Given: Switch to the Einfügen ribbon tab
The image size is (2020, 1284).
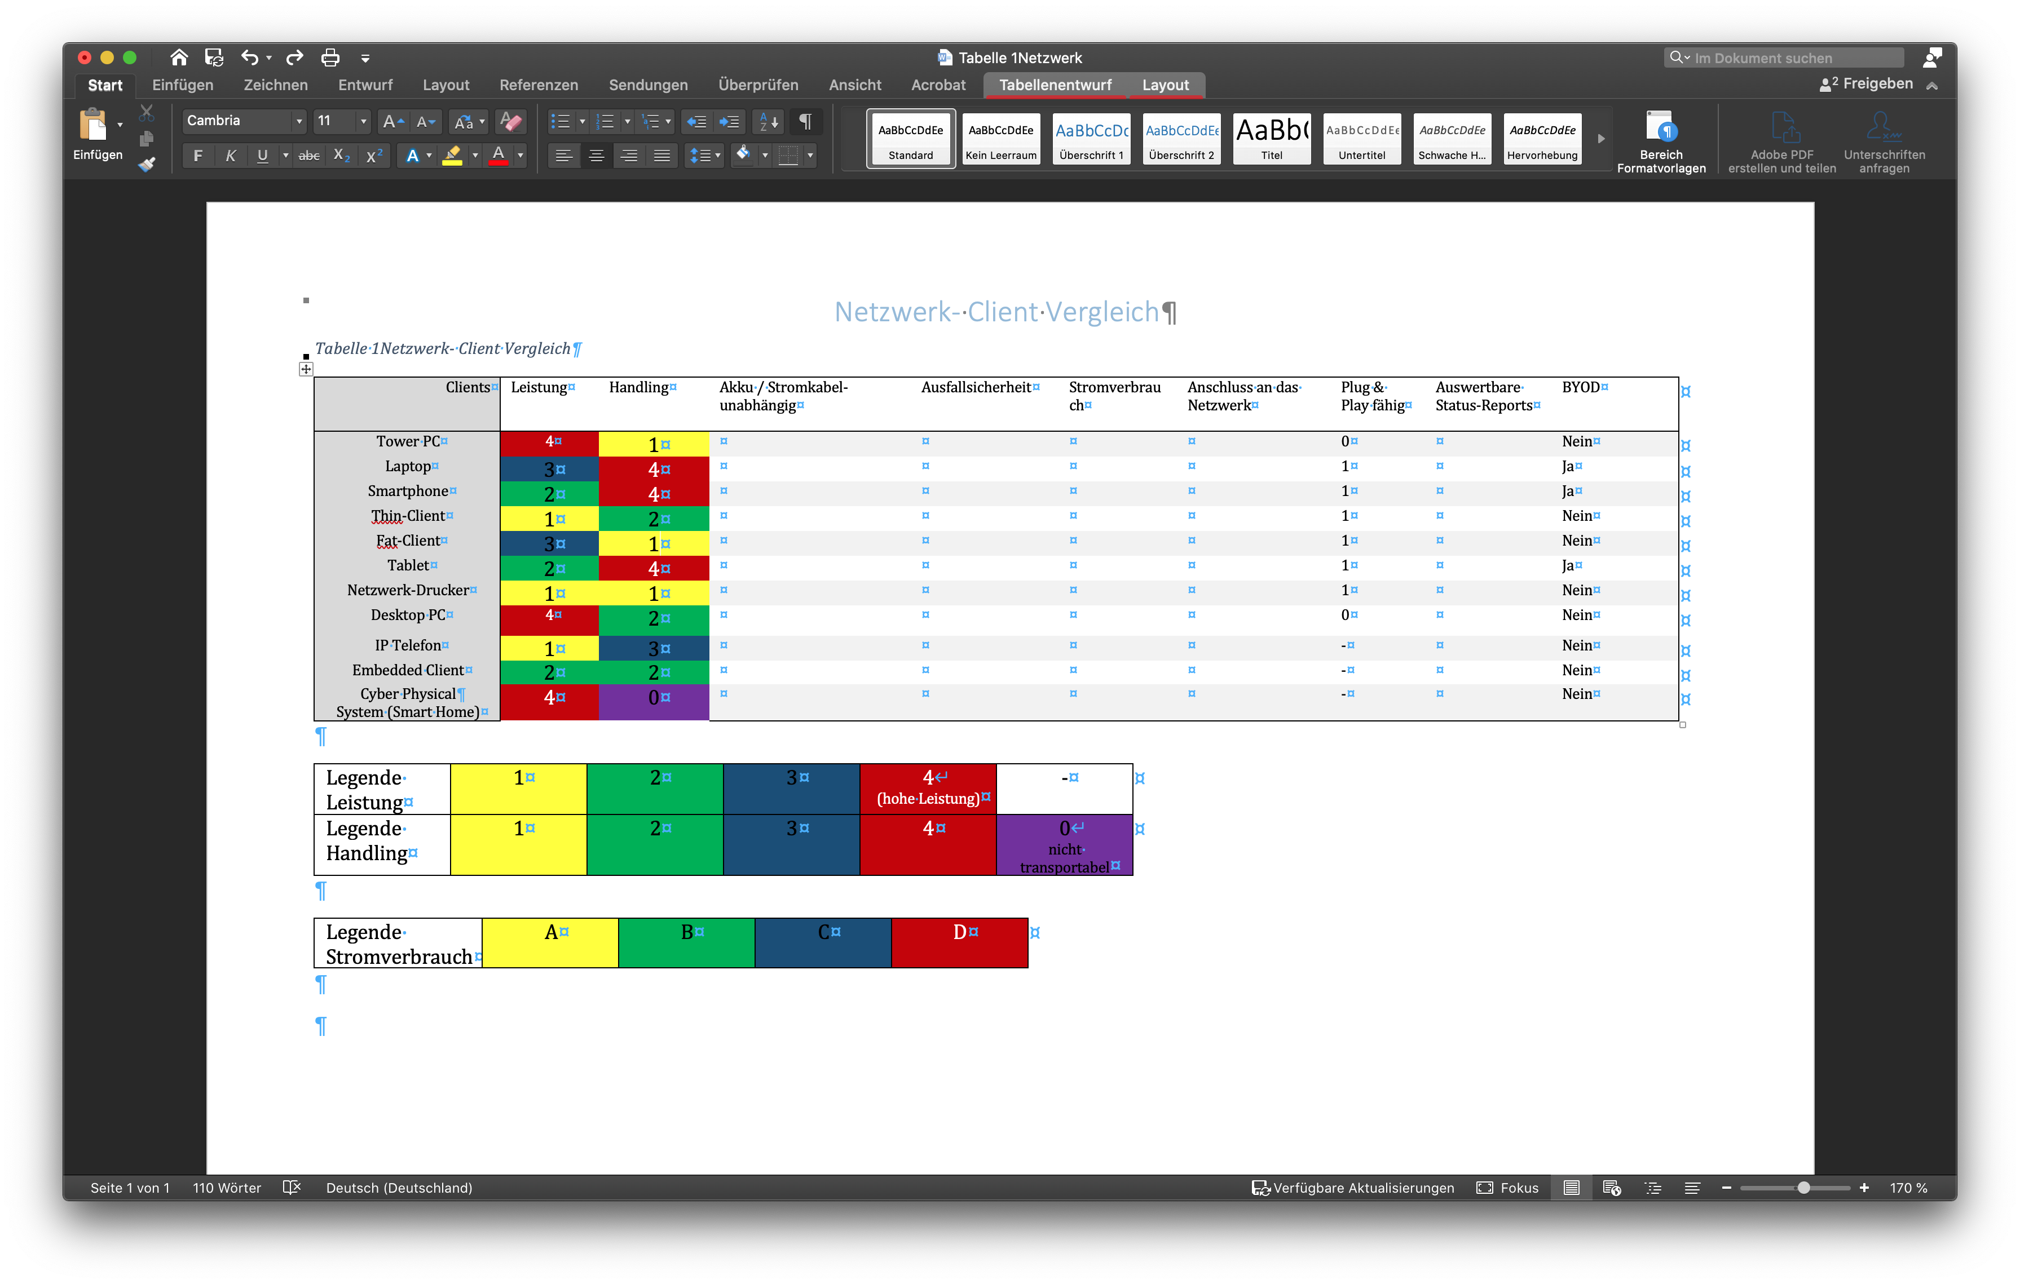Looking at the screenshot, I should coord(182,85).
